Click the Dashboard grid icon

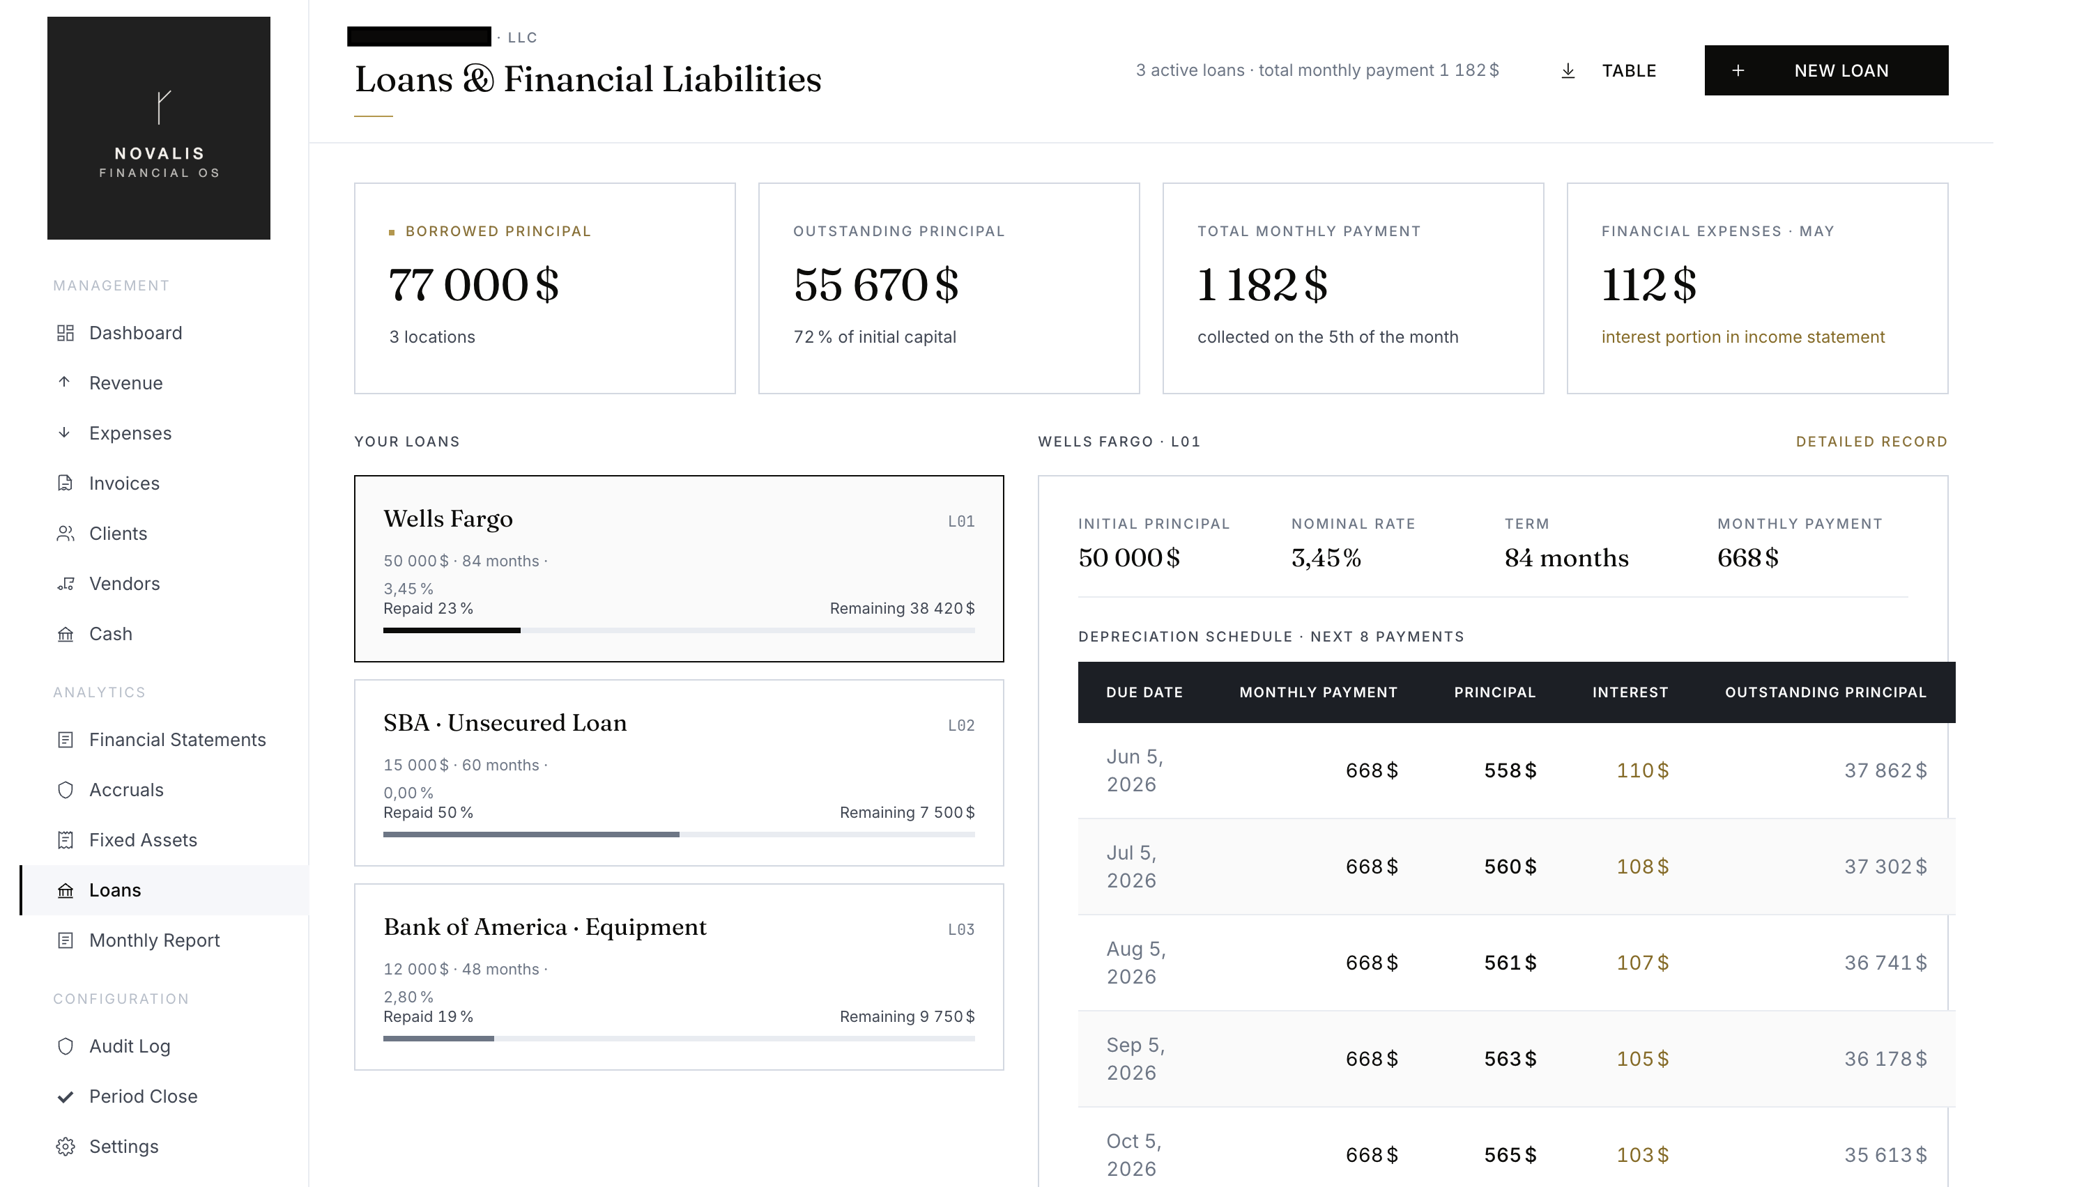(x=66, y=332)
